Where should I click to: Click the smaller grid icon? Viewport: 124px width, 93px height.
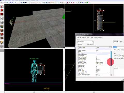[5, 3]
